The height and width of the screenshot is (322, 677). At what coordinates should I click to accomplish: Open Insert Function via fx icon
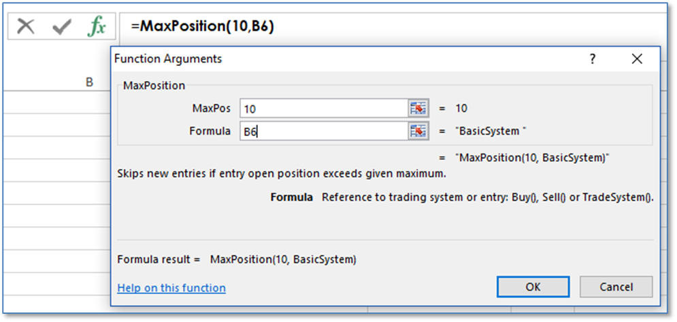(97, 26)
